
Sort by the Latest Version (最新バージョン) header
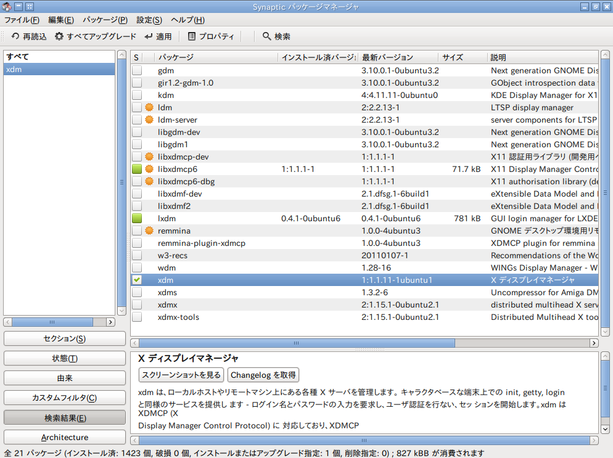[398, 57]
